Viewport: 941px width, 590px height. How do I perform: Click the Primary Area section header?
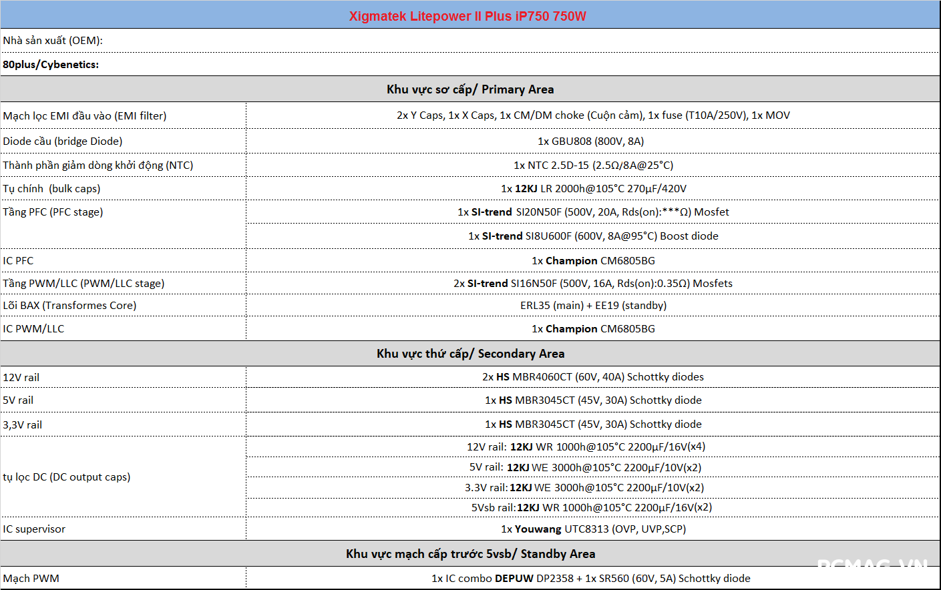[x=469, y=89]
